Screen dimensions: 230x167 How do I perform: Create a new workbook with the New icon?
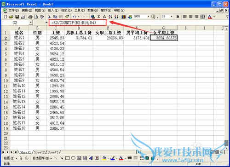click(6, 17)
